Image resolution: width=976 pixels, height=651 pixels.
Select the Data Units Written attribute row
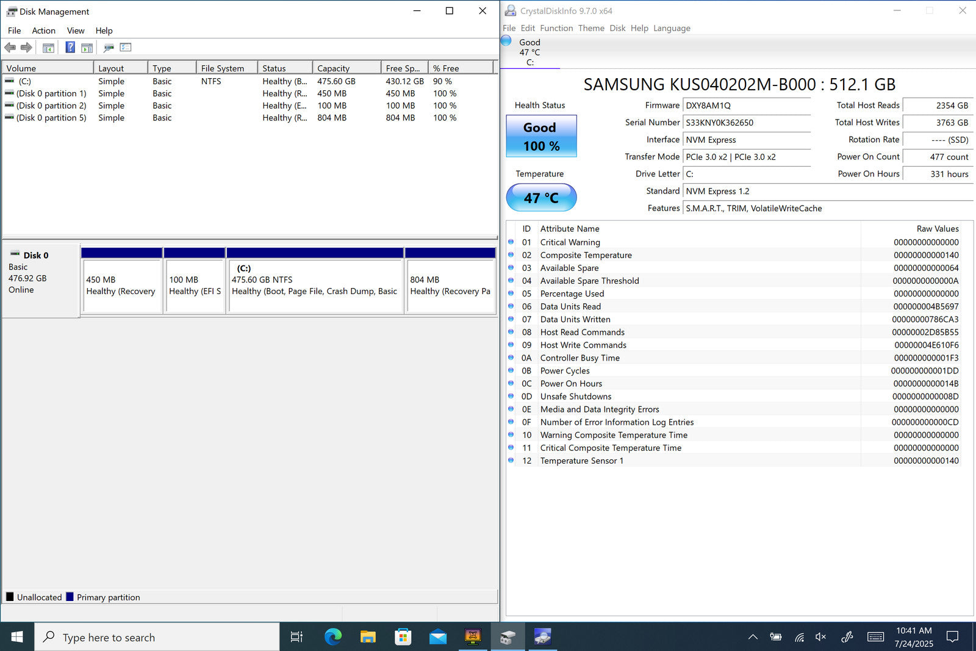coord(734,319)
